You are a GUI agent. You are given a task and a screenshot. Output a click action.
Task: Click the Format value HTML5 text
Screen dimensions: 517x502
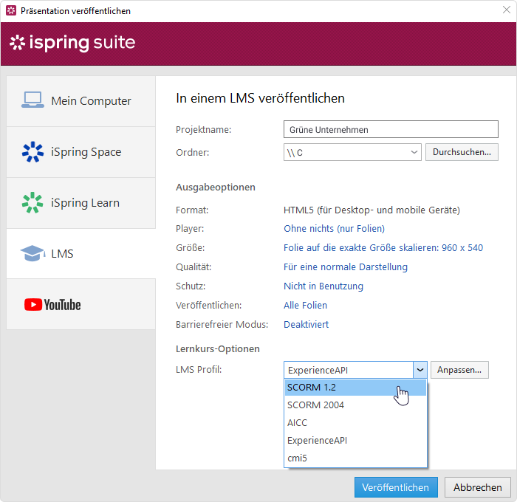click(x=372, y=210)
